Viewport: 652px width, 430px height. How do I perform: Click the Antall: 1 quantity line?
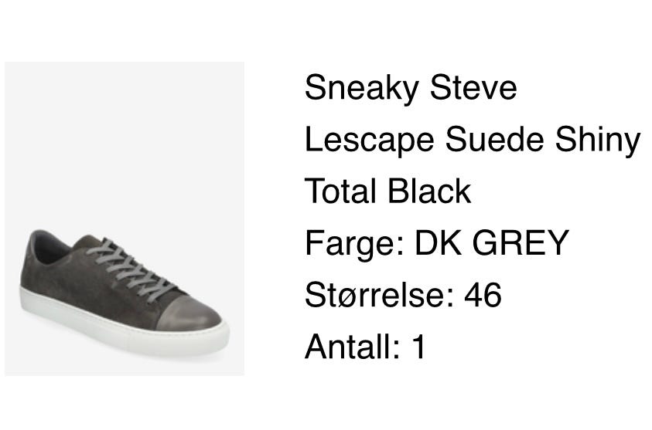point(365,347)
